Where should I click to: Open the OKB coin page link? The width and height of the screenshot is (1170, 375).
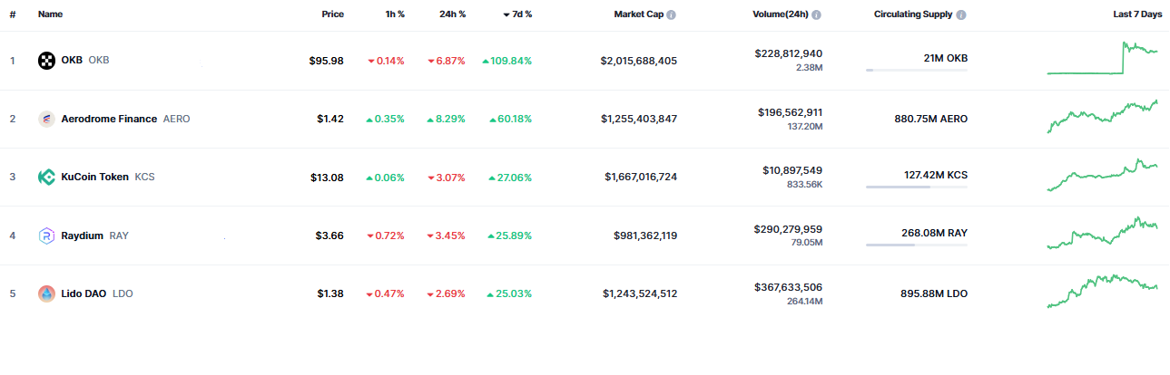pyautogui.click(x=85, y=61)
